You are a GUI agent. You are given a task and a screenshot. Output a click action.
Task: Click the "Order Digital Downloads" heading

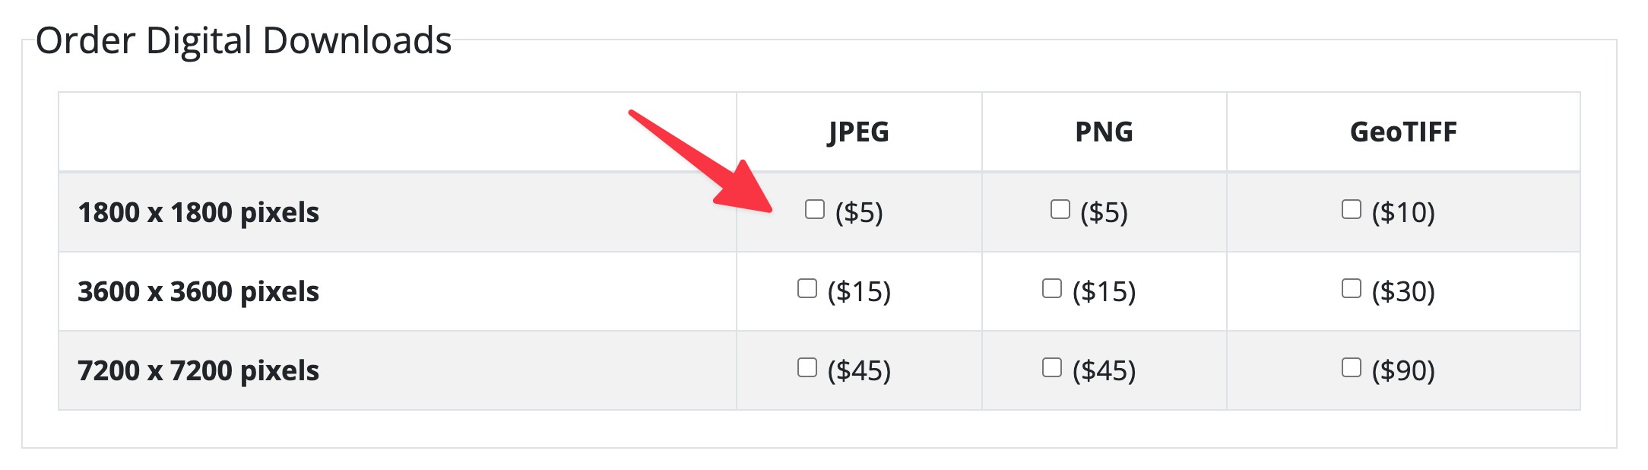(x=243, y=40)
